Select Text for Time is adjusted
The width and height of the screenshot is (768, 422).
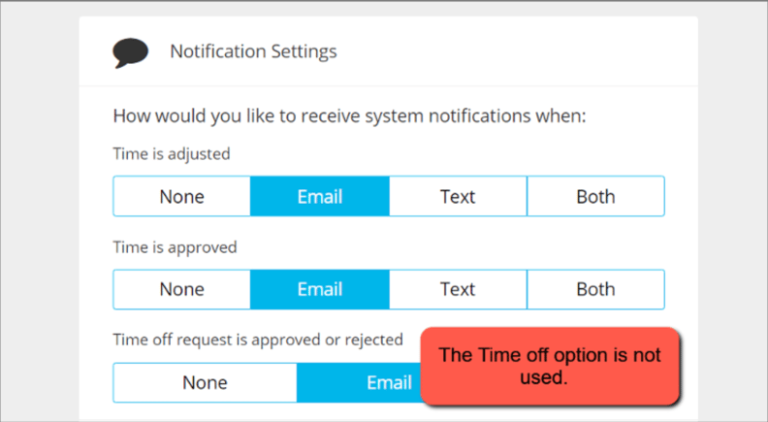point(458,196)
